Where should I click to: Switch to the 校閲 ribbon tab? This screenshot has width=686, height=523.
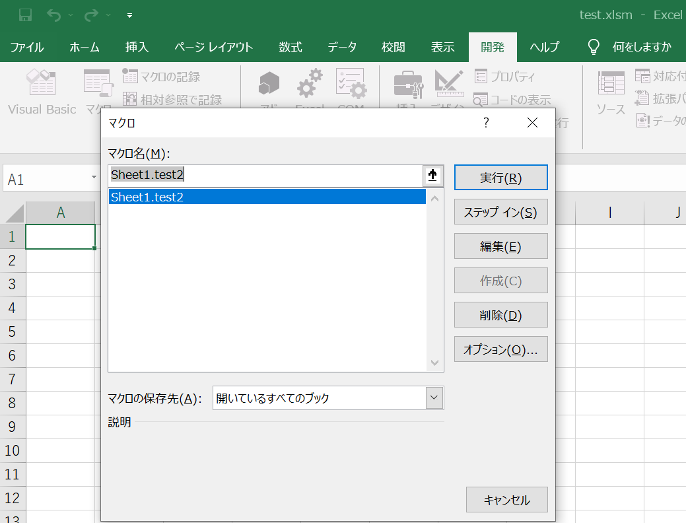point(394,47)
